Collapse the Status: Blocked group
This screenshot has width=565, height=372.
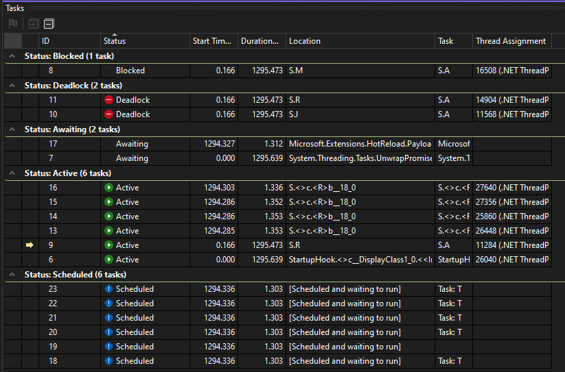[12, 56]
